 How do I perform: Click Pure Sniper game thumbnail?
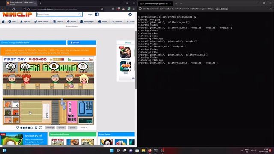tap(125, 53)
